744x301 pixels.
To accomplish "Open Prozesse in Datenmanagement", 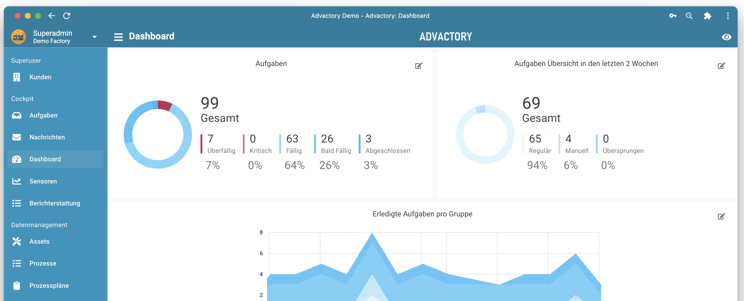I will click(56, 263).
